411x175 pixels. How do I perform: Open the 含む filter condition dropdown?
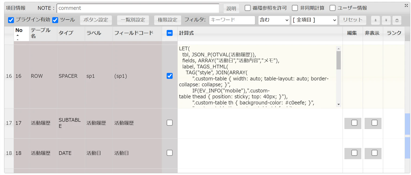click(x=274, y=20)
